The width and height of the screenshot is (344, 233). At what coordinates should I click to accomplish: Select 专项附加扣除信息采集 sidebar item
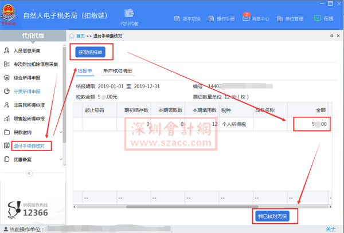[x=34, y=65]
